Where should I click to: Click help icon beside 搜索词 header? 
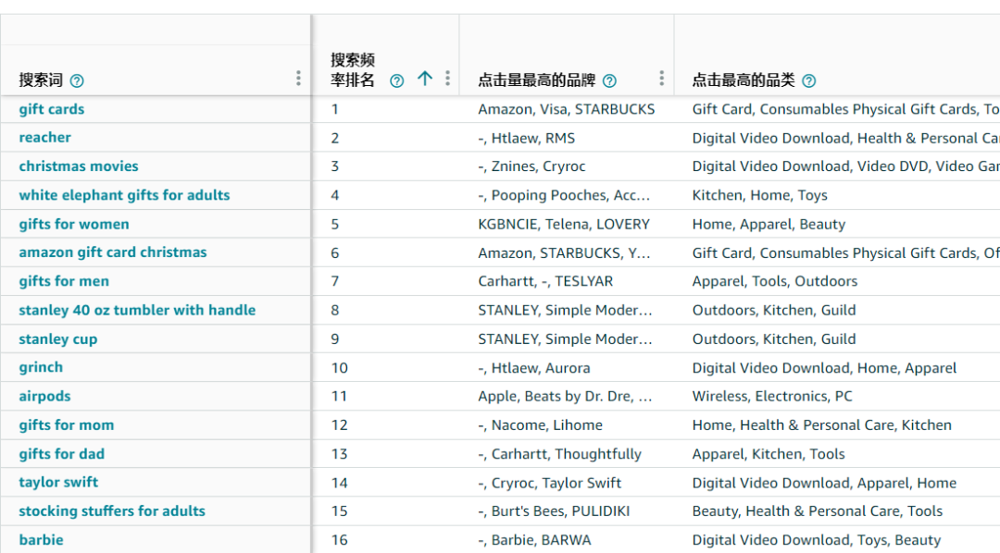point(77,80)
